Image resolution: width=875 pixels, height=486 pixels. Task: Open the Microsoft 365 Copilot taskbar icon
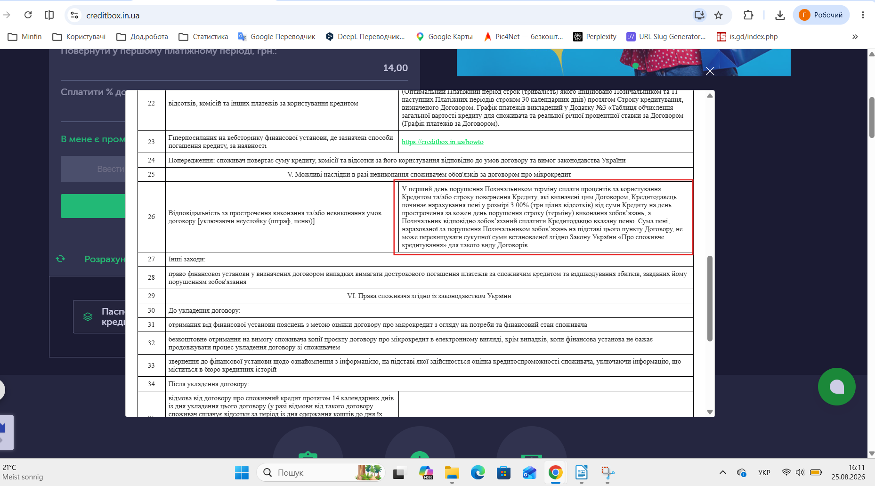click(x=426, y=472)
